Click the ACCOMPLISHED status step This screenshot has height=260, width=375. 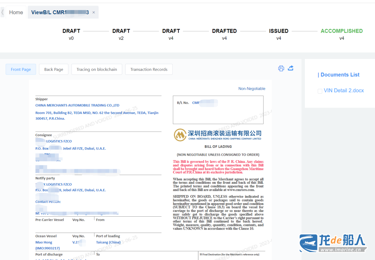(342, 34)
